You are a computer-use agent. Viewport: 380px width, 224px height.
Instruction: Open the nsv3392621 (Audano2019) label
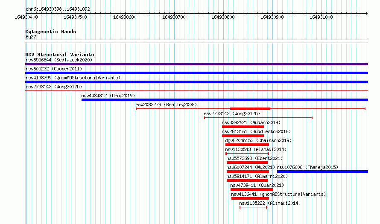(x=251, y=122)
